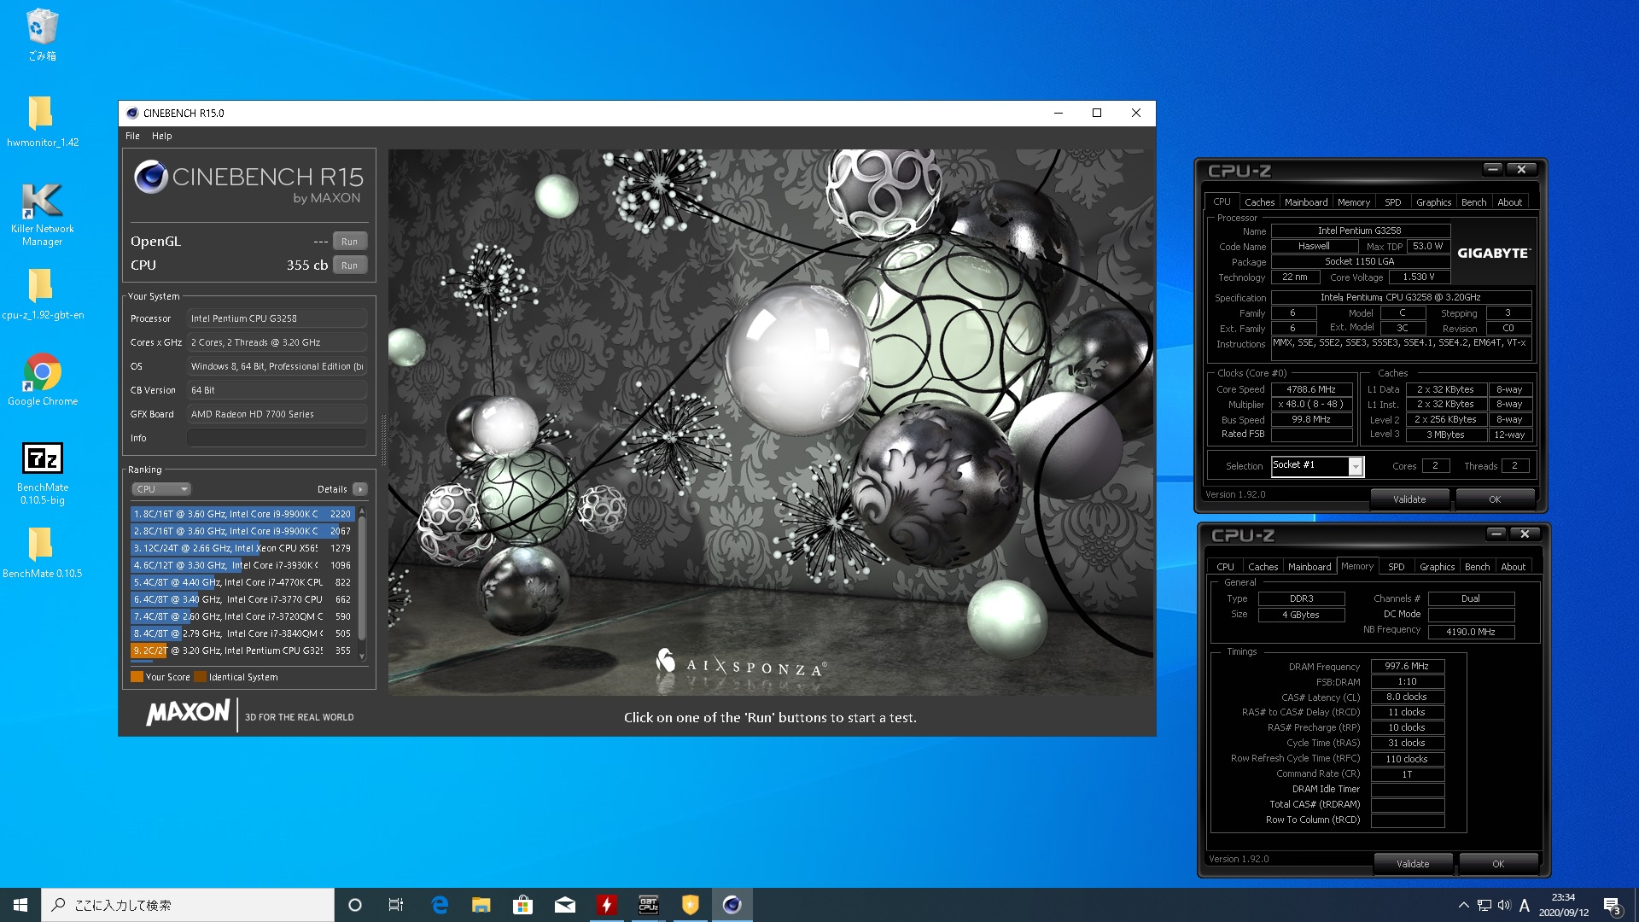The width and height of the screenshot is (1639, 922).
Task: Open SPD tab in top CPU-Z window
Action: [1392, 202]
